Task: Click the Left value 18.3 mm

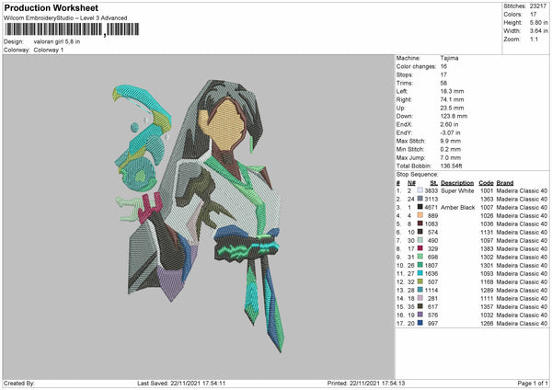Action: pos(452,91)
